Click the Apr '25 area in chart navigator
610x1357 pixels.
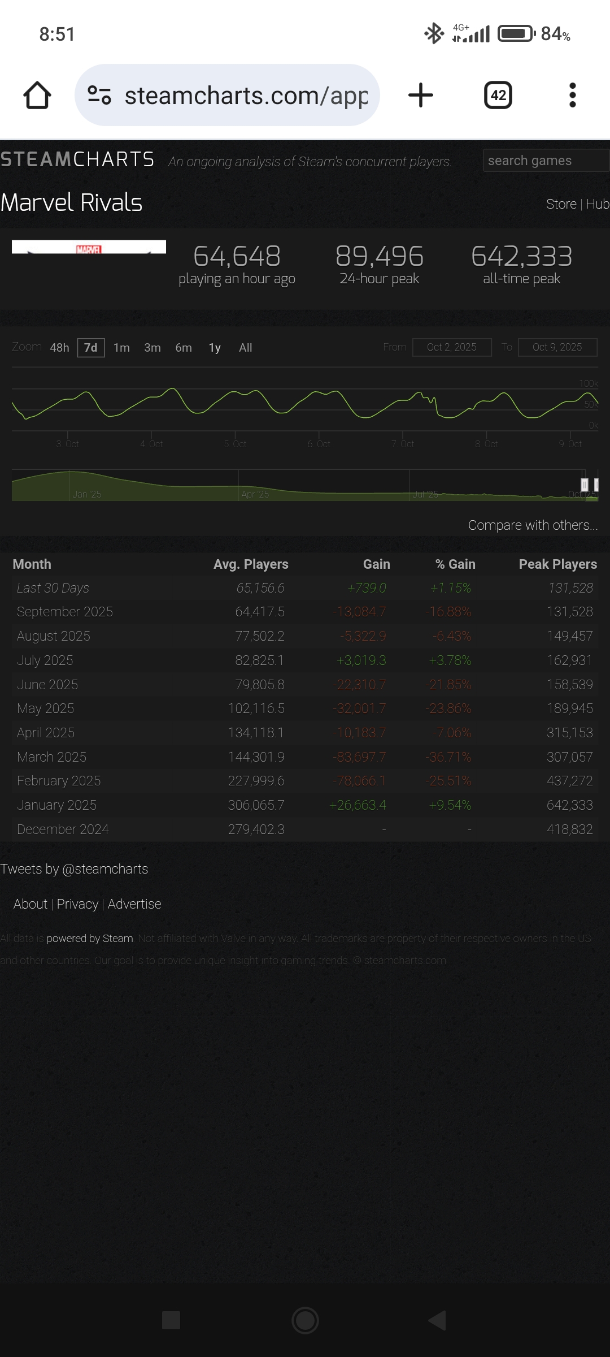pyautogui.click(x=255, y=494)
